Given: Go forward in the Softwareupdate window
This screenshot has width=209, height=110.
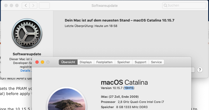Looking at the screenshot, I should tap(33, 5).
